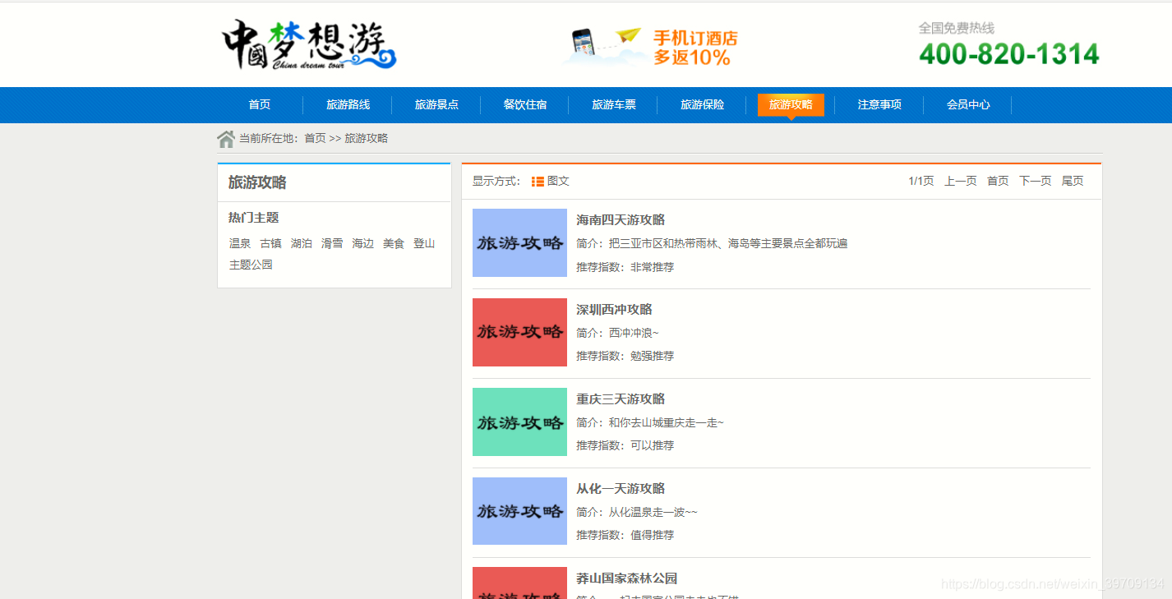The width and height of the screenshot is (1172, 599).
Task: Click the 值得推荐 rating text
Action: click(x=652, y=536)
